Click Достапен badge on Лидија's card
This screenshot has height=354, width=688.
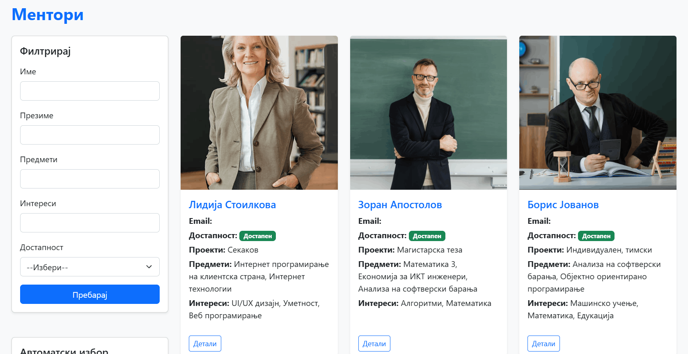coord(257,236)
